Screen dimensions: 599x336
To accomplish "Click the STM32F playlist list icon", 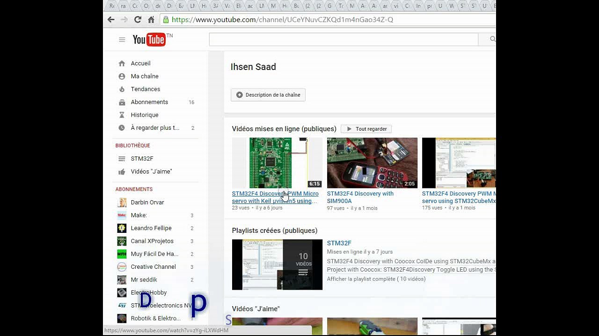I will click(122, 159).
